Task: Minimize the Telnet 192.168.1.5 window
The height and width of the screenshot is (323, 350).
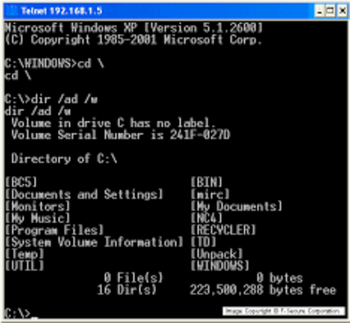Action: click(320, 11)
